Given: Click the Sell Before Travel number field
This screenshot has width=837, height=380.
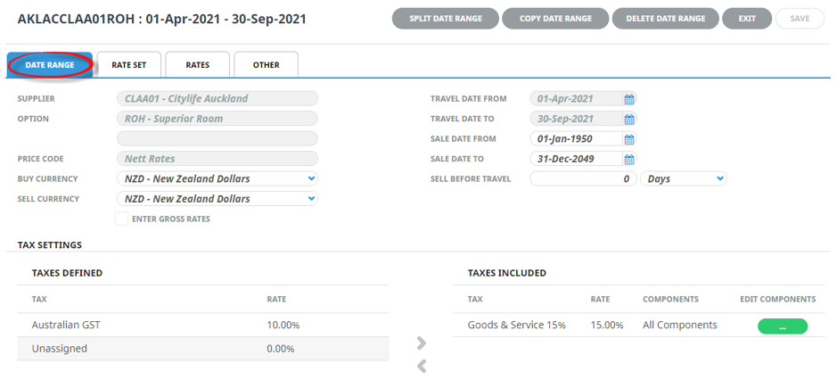Looking at the screenshot, I should pyautogui.click(x=584, y=178).
